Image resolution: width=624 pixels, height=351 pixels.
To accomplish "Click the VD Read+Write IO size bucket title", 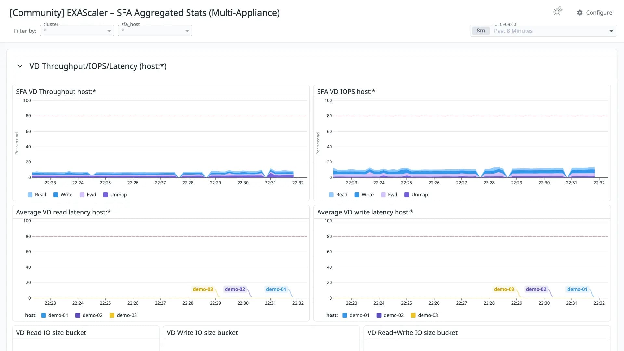I will coord(412,333).
